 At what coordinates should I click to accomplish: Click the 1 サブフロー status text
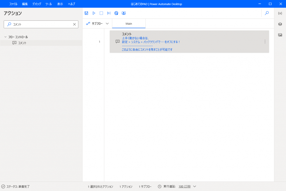coord(145,187)
